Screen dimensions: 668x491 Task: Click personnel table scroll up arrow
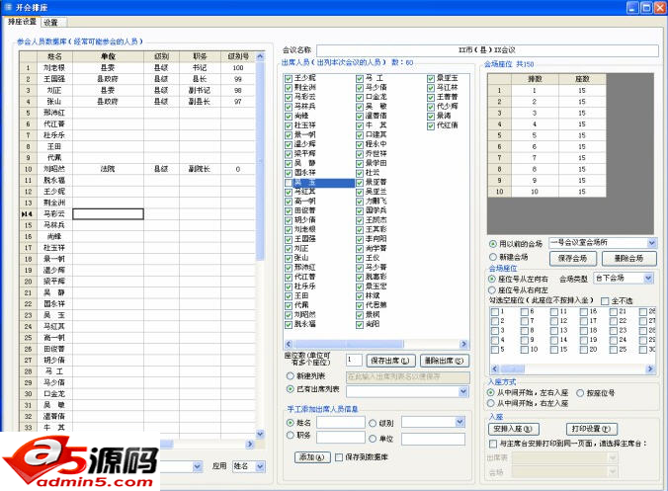[260, 56]
